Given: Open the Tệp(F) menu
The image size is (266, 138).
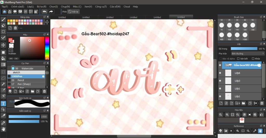Looking at the screenshot, I should [x=5, y=6].
